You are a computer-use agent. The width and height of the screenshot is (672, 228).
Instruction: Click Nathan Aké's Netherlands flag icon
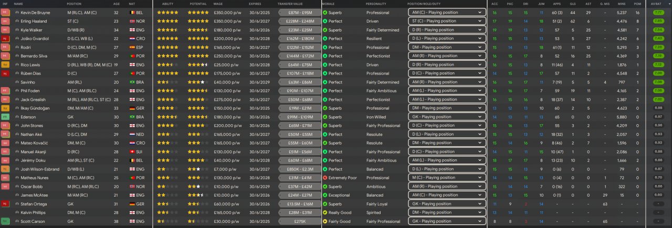131,134
